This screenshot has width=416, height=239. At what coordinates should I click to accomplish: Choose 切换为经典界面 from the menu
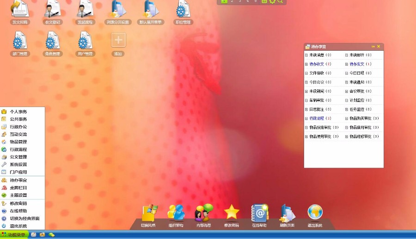pyautogui.click(x=24, y=218)
